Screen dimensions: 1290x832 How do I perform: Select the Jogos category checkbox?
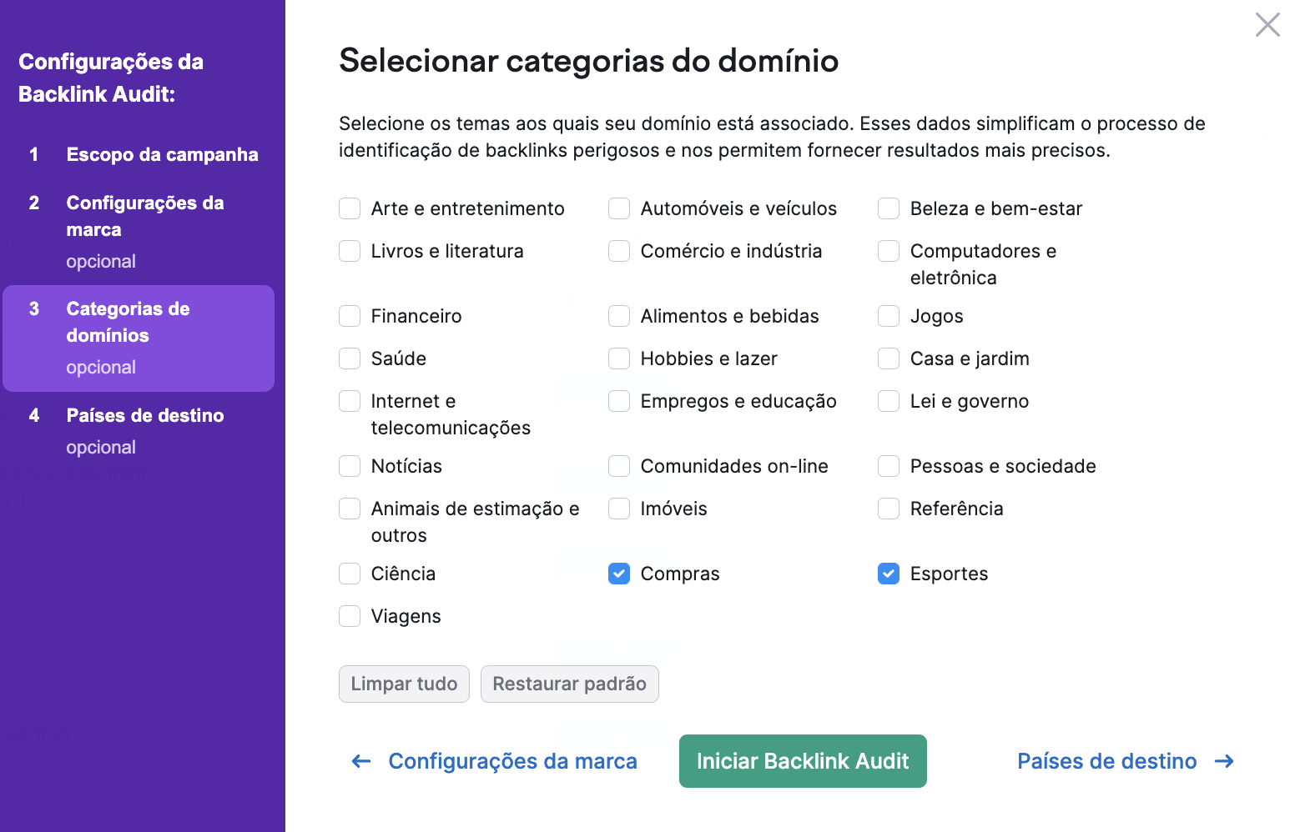tap(889, 316)
